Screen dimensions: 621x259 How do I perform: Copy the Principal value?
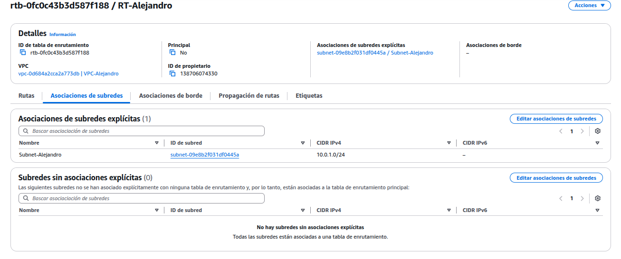tap(172, 53)
